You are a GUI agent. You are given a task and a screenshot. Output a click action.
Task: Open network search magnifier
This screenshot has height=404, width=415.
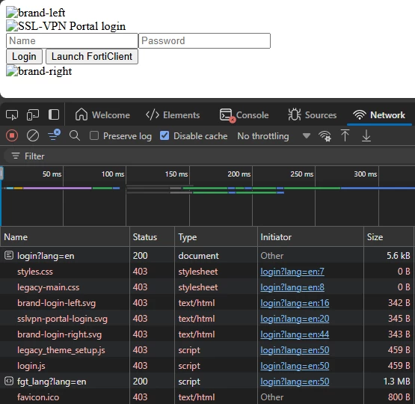tap(75, 135)
